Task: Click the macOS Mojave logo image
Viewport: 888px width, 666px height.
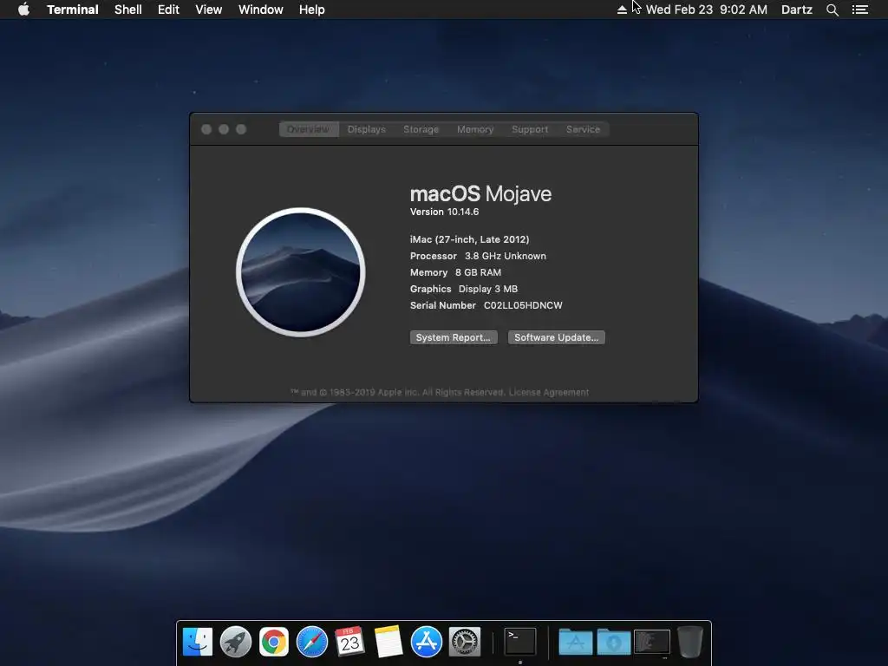Action: (301, 271)
